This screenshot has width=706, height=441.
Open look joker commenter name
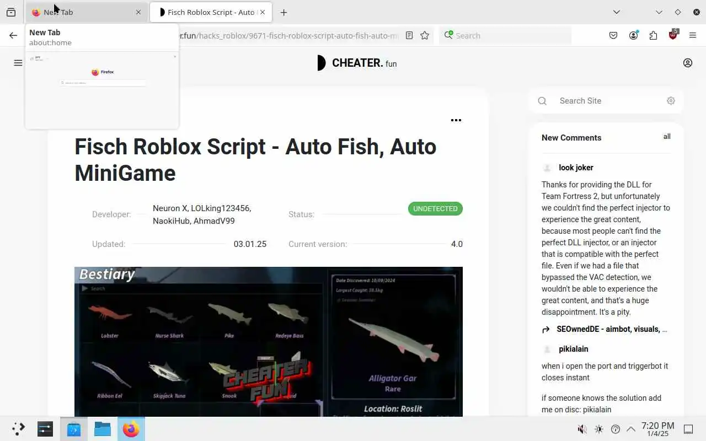[x=576, y=168]
